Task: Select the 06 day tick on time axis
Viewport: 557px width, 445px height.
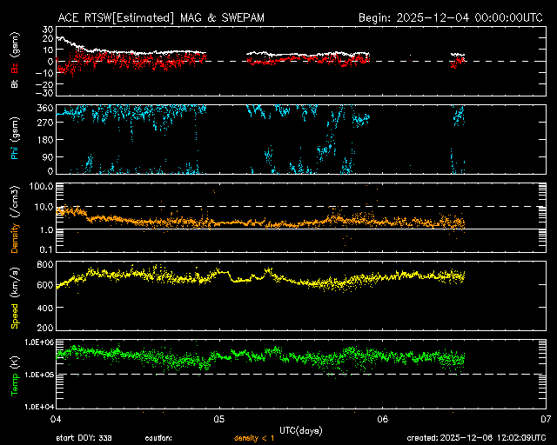Action: point(382,418)
